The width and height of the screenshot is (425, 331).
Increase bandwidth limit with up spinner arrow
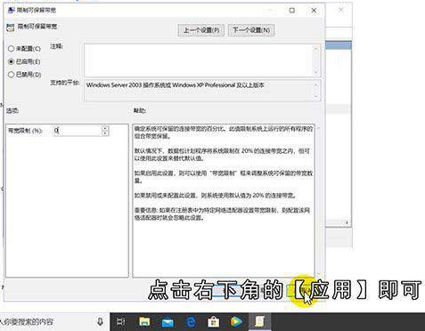105,128
